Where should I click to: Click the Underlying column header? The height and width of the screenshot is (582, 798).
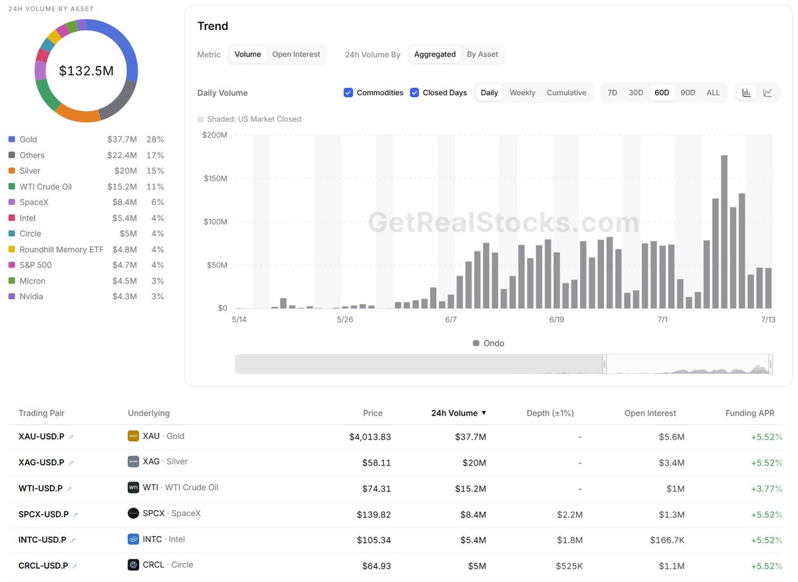[x=148, y=413]
